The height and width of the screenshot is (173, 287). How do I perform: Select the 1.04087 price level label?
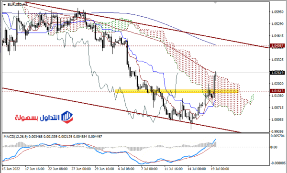tap(277, 46)
